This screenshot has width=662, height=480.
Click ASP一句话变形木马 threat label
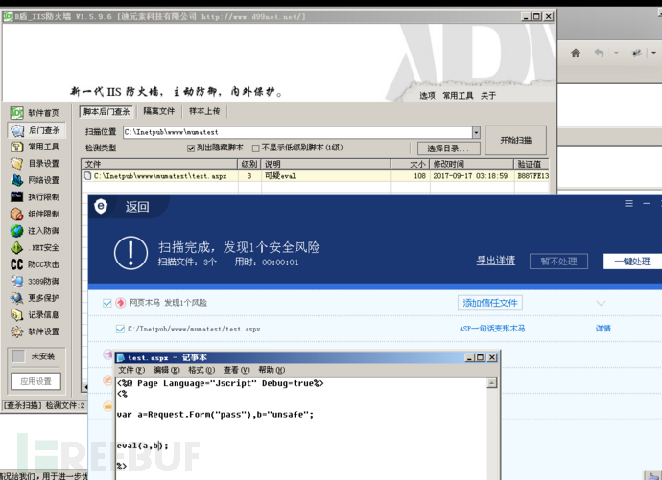pyautogui.click(x=492, y=329)
